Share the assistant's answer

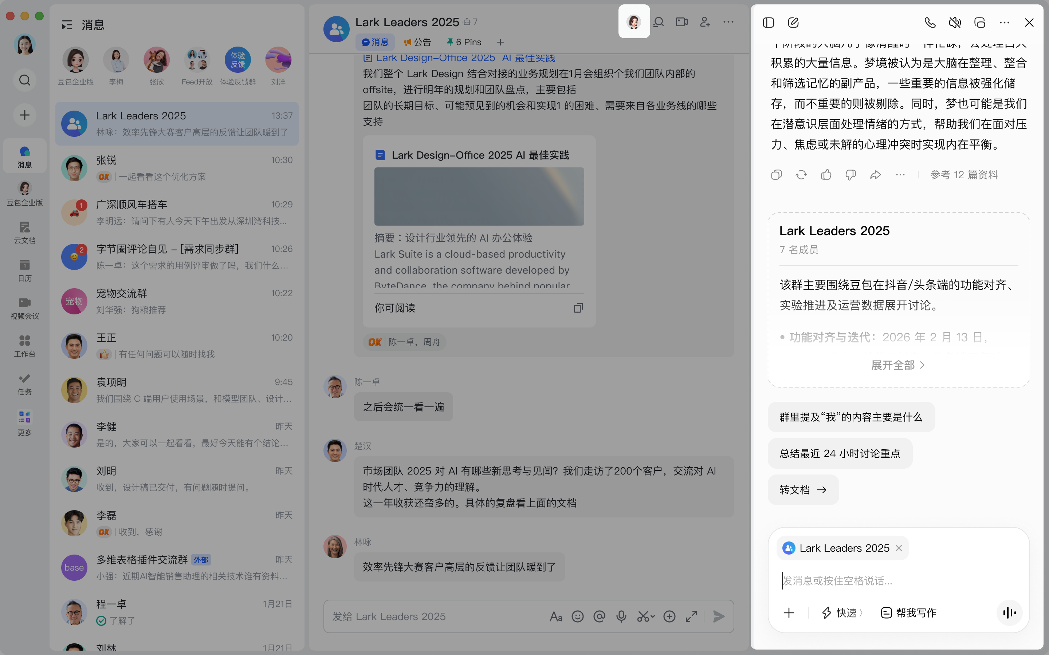click(876, 175)
